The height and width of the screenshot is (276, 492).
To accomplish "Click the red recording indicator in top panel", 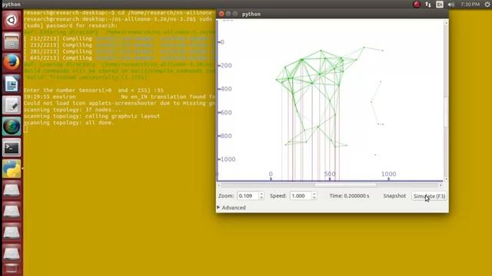I will (x=417, y=5).
